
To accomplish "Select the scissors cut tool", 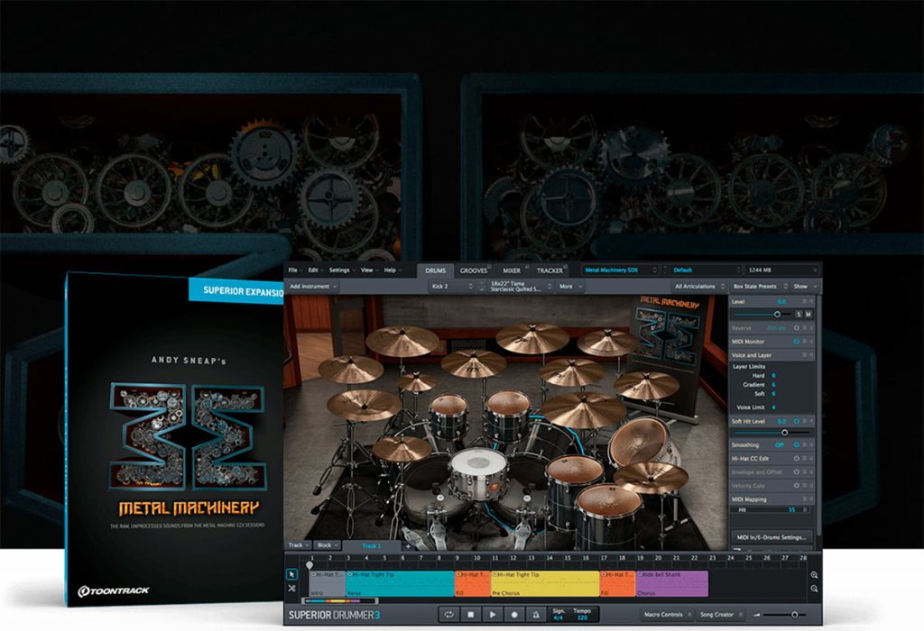I will pos(291,588).
